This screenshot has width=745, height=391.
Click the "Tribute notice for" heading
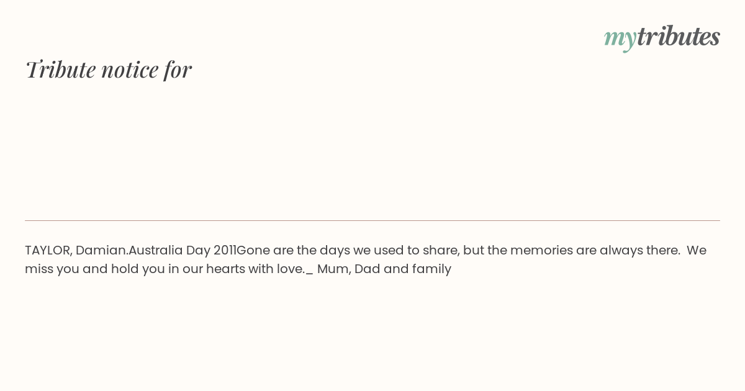(x=109, y=70)
